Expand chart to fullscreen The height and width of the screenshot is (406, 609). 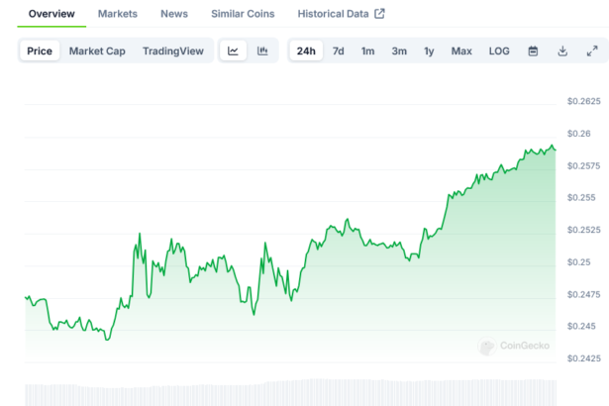pyautogui.click(x=592, y=51)
